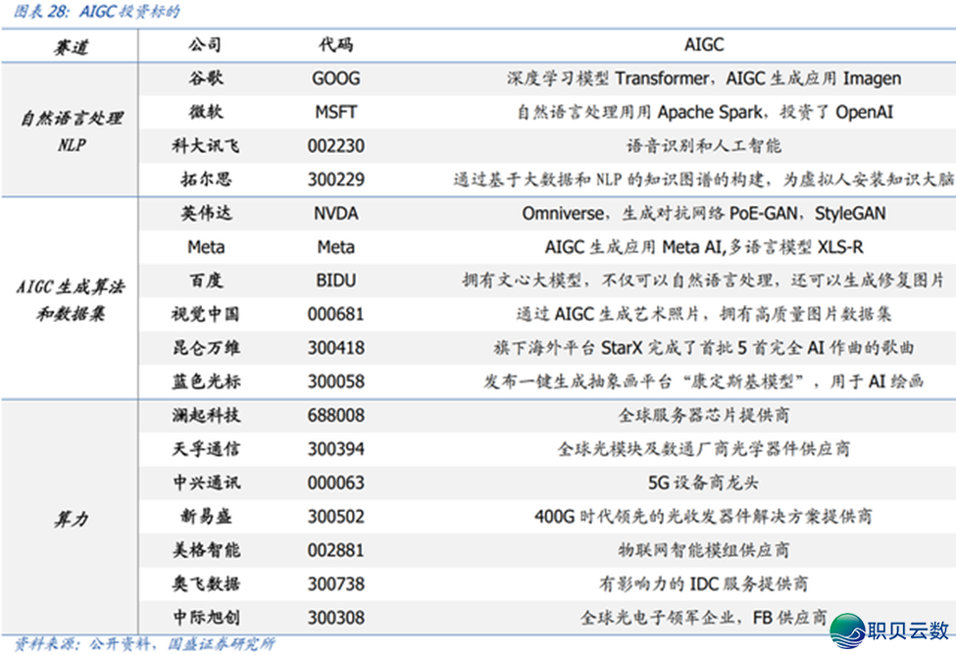956x655 pixels.
Task: Click the 赛道 column header
Action: coord(71,46)
